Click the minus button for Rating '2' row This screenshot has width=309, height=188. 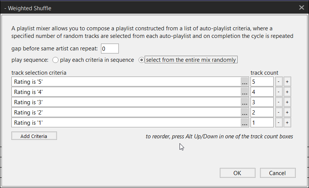tap(278, 113)
